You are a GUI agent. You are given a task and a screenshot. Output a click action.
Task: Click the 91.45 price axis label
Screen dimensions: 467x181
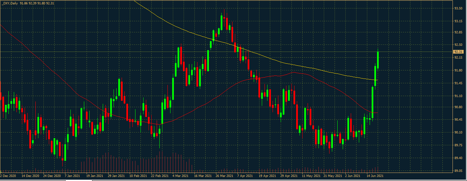tap(458, 83)
